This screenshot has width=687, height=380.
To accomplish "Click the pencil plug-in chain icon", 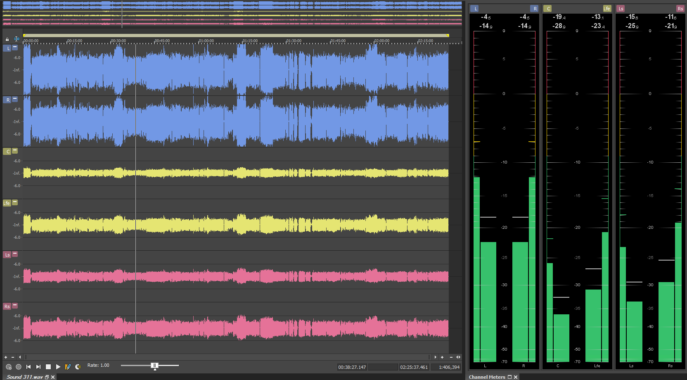I will click(68, 367).
